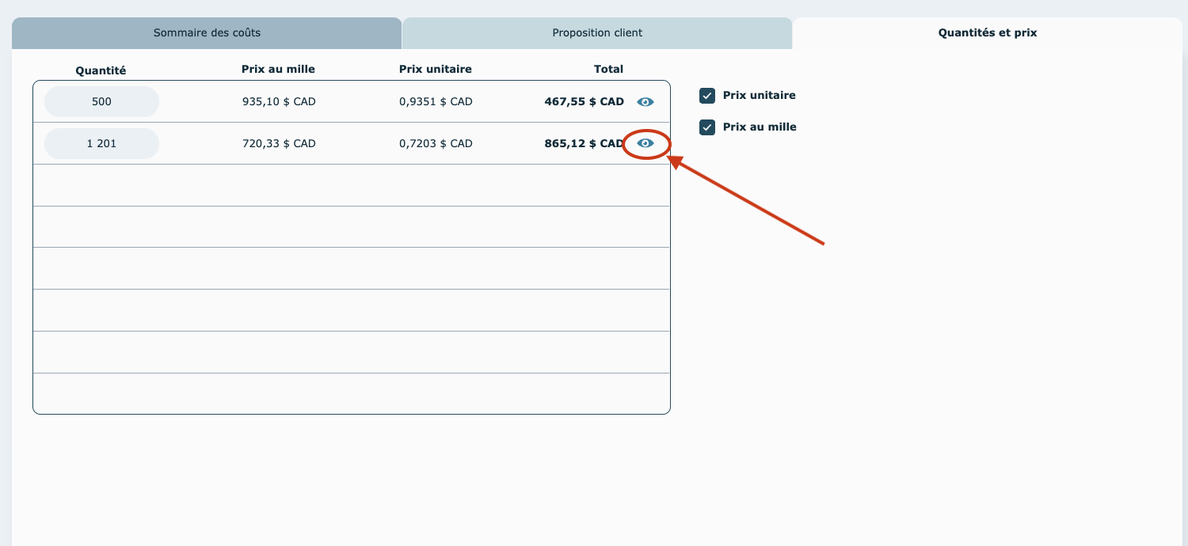The width and height of the screenshot is (1188, 546).
Task: Click the 0,9351 $ CAD unit price
Action: (x=436, y=102)
